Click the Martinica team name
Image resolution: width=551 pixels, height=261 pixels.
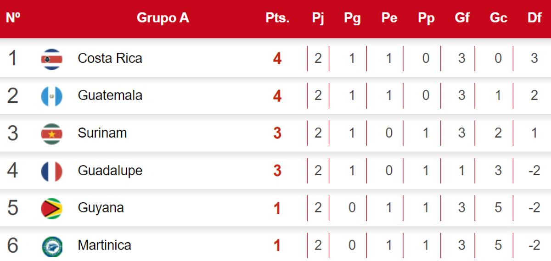coord(104,245)
